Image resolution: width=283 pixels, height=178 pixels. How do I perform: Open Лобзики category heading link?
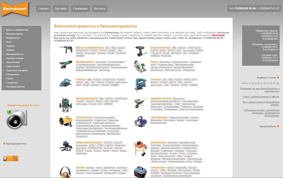[156, 79]
